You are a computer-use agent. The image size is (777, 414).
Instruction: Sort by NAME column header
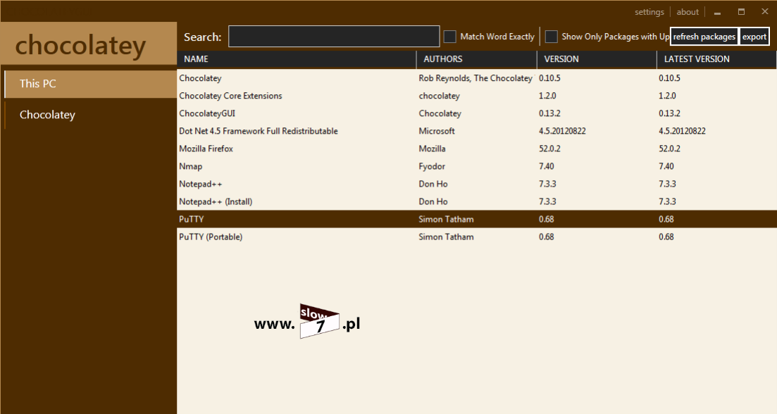click(x=297, y=59)
